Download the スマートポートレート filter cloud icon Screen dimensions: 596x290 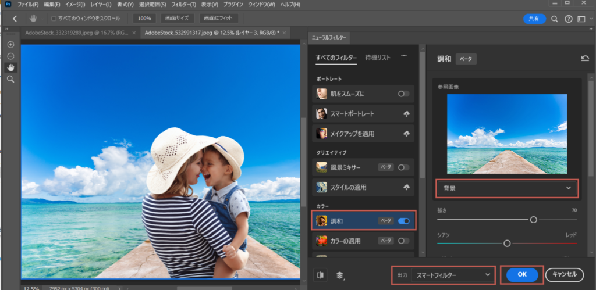click(x=406, y=114)
